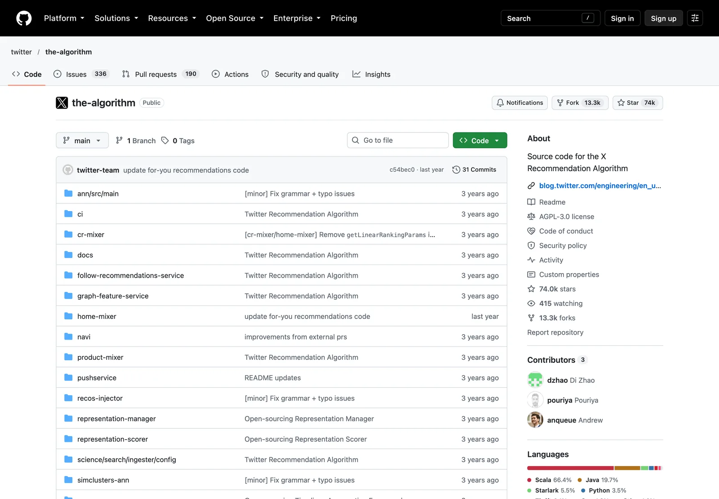Switch to the Insights tab
The image size is (719, 499).
tap(372, 74)
